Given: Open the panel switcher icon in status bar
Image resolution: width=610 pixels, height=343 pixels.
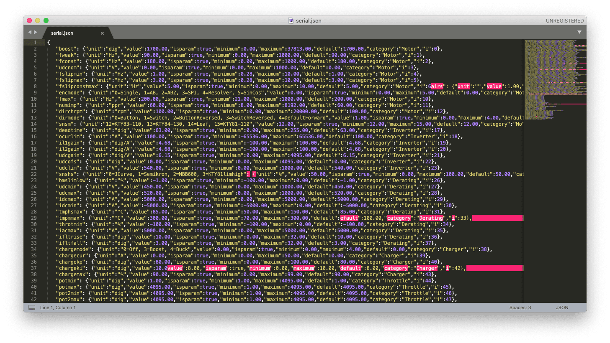Looking at the screenshot, I should click(x=32, y=307).
